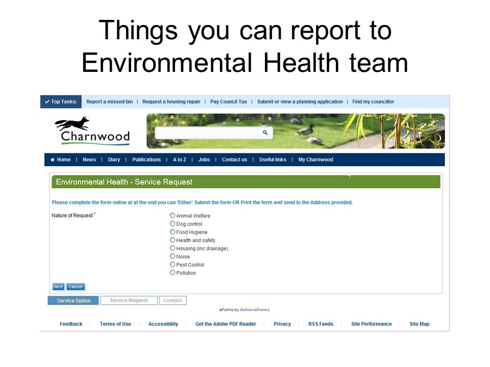Choose the Health and safety option
Image resolution: width=490 pixels, height=367 pixels.
173,240
